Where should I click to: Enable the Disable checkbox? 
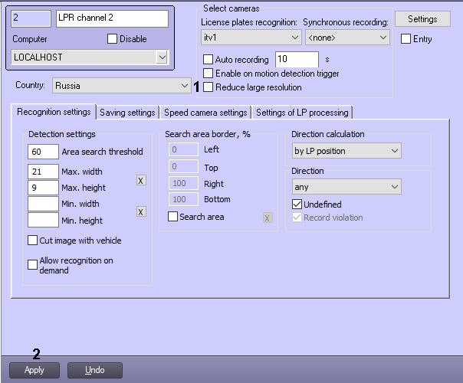(113, 39)
